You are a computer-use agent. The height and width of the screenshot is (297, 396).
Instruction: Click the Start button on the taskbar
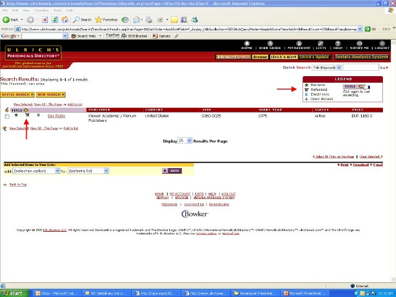click(14, 293)
